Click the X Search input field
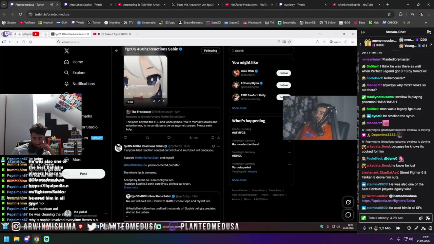 (261, 50)
